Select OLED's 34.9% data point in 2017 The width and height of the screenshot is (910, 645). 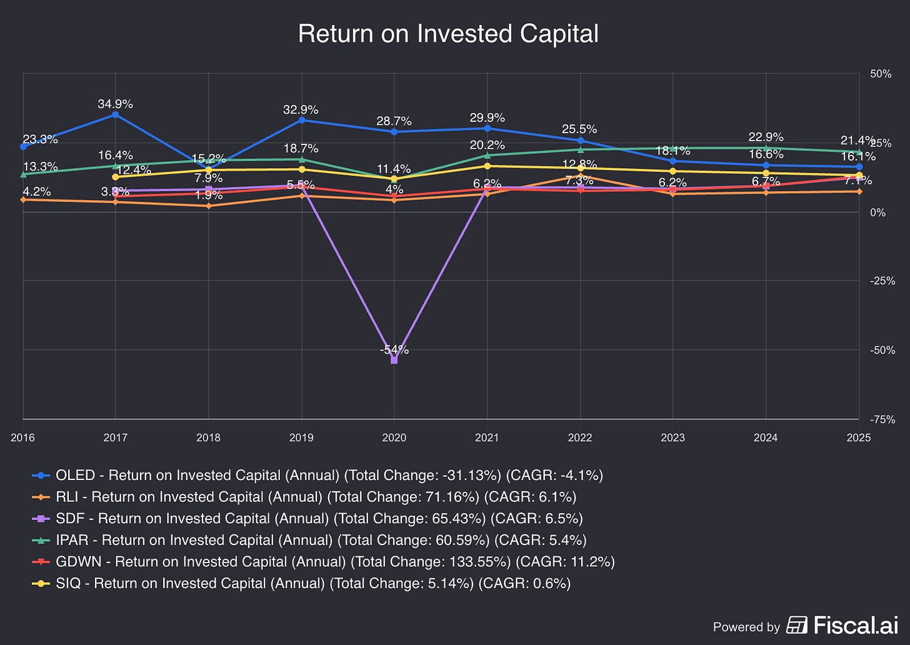(115, 114)
